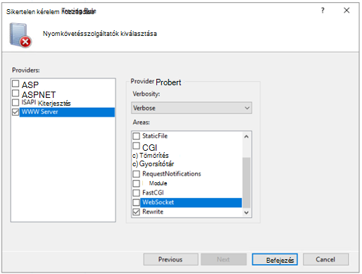Viewport: 362px width, 274px height.
Task: Check the ISAPI Kiterjesztés provider box
Action: pyautogui.click(x=15, y=102)
